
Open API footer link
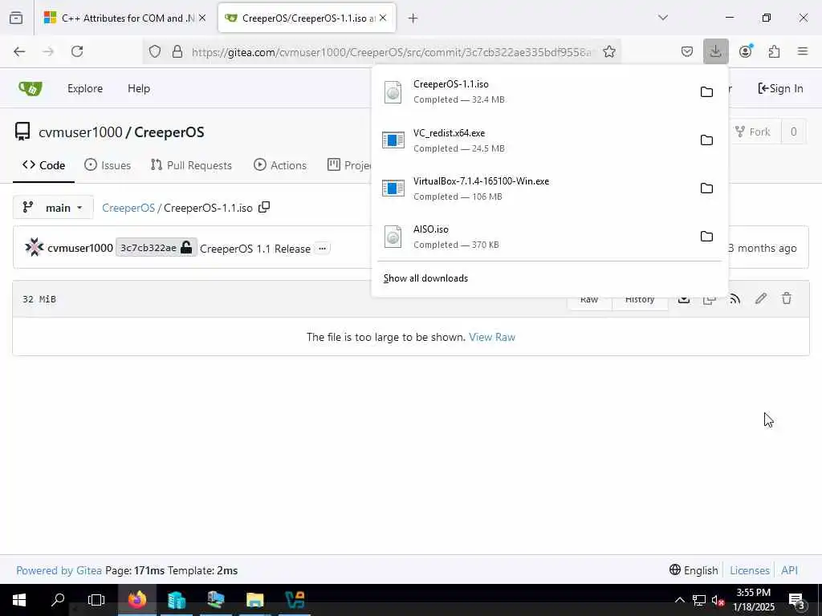790,570
